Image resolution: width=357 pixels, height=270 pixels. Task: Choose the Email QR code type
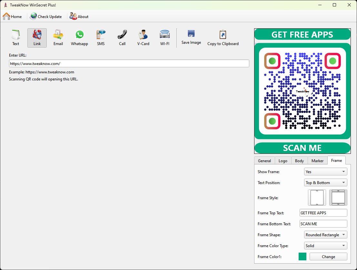pyautogui.click(x=58, y=38)
